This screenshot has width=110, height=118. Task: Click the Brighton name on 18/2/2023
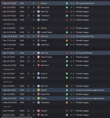coord(44,78)
